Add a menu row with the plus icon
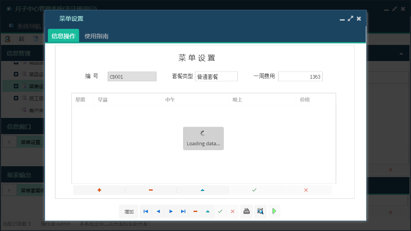Image resolution: width=411 pixels, height=231 pixels. [x=99, y=190]
